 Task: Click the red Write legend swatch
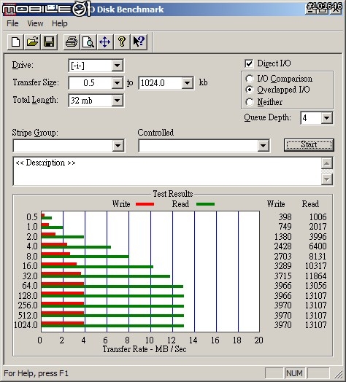[145, 204]
